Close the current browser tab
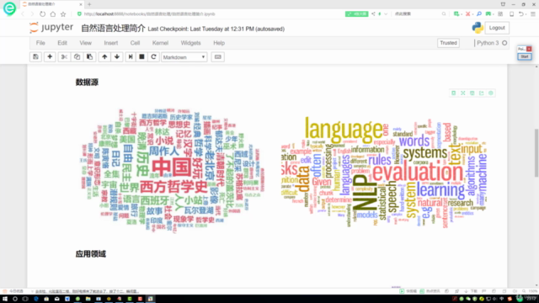The image size is (539, 303). click(x=81, y=4)
